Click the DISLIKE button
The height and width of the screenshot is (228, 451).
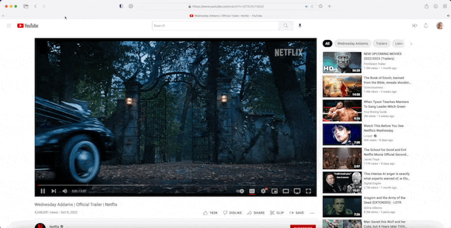[x=232, y=213]
